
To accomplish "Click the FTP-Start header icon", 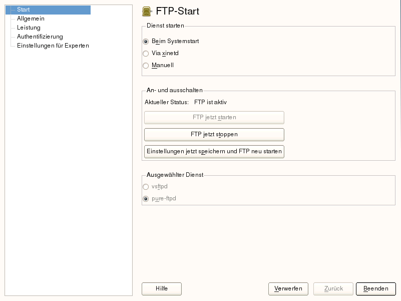I will [x=147, y=11].
